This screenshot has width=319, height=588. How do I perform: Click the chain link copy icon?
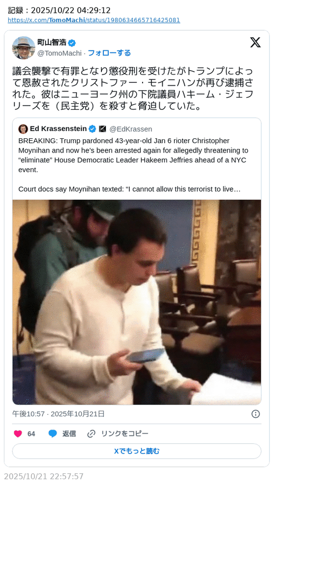[92, 434]
